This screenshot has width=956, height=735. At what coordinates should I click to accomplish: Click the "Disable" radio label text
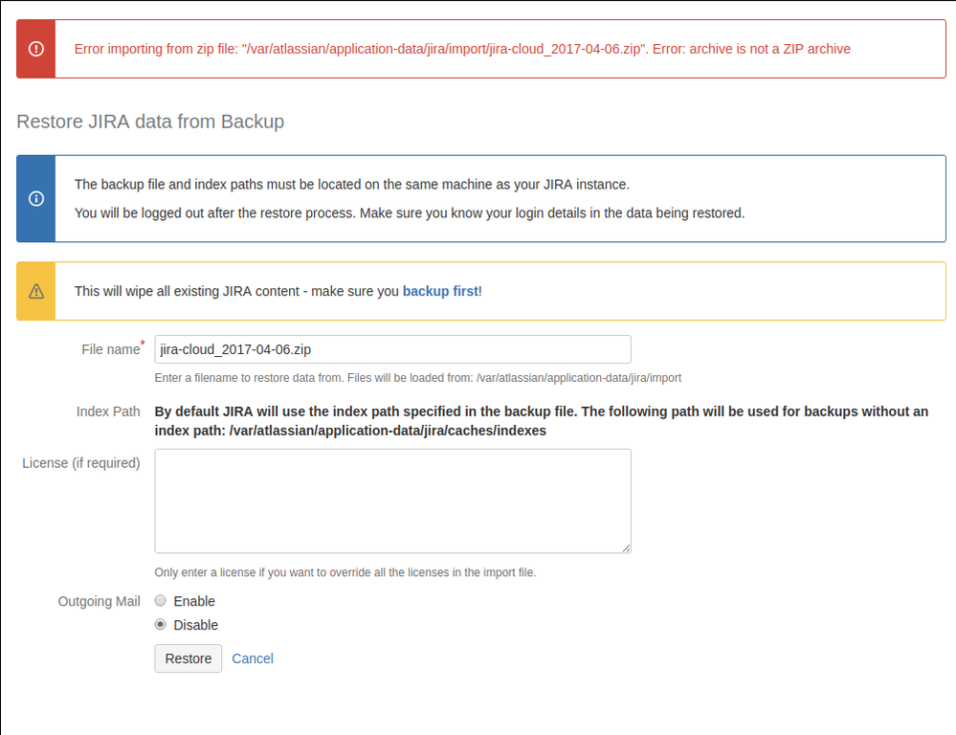click(196, 625)
